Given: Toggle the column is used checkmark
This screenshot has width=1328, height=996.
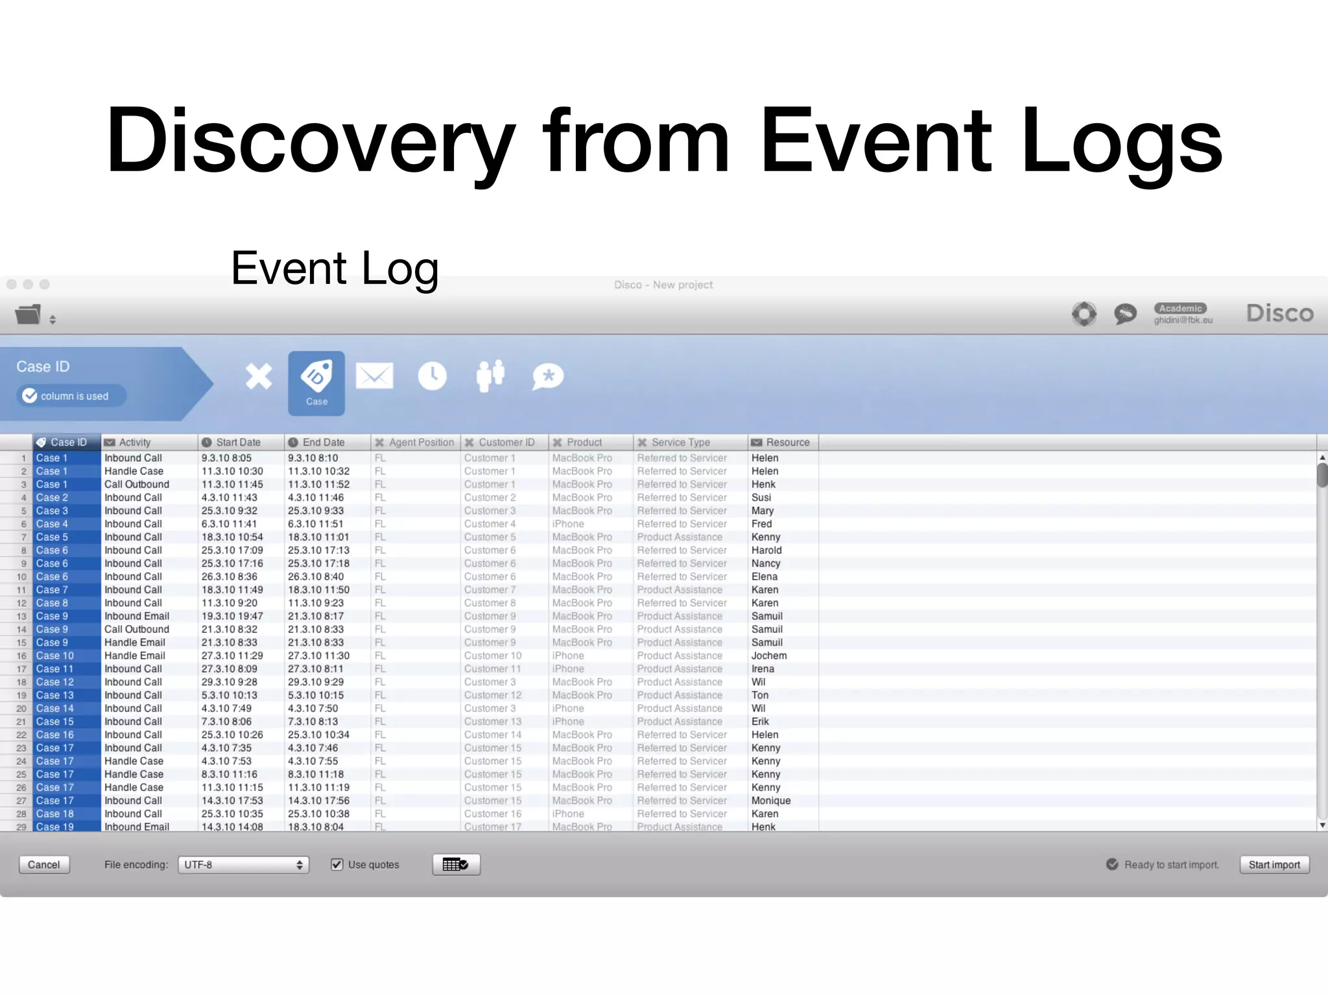Looking at the screenshot, I should (x=30, y=396).
